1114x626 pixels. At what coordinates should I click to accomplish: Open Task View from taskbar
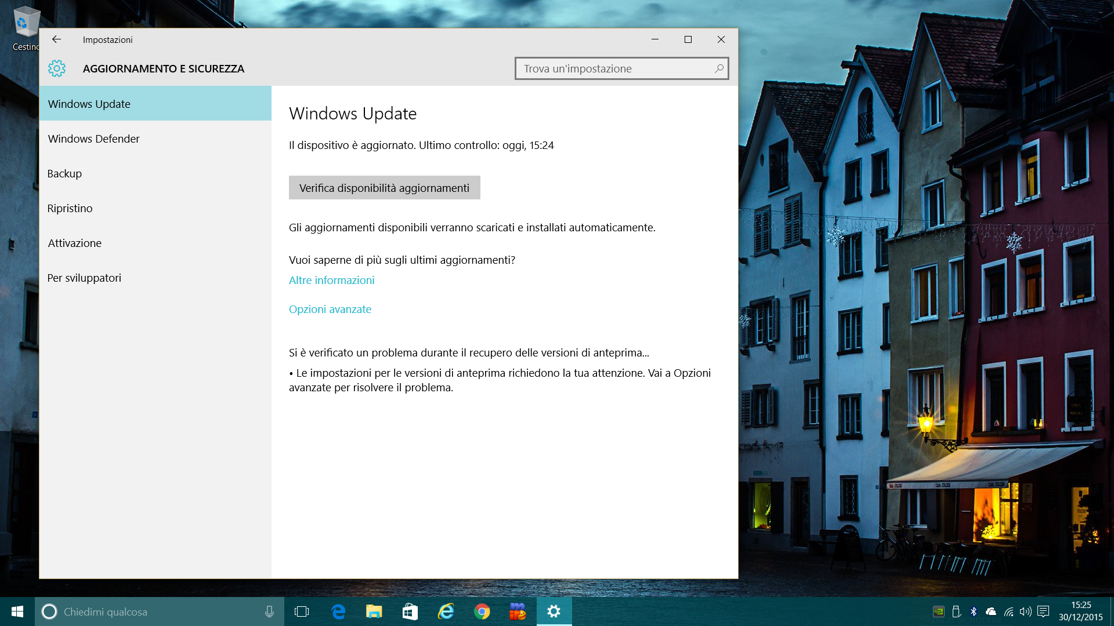(302, 612)
